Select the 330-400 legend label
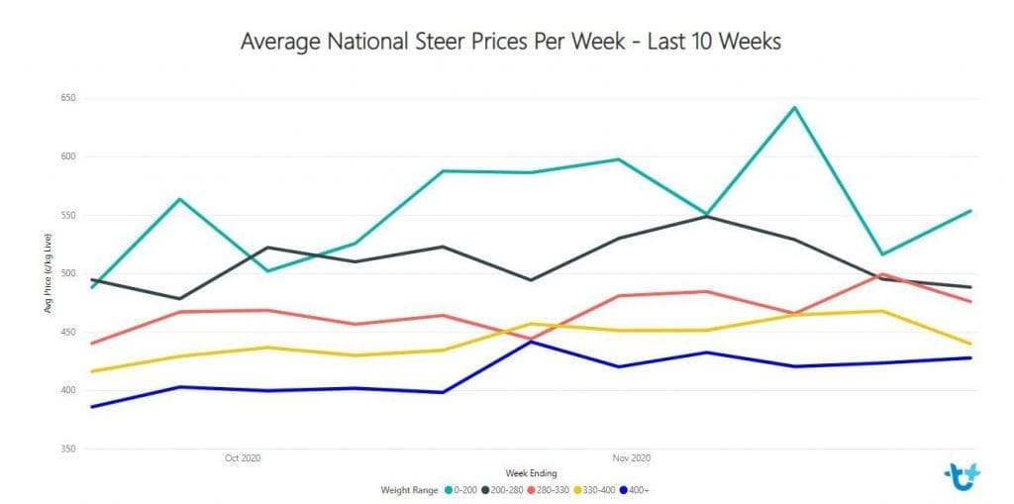 tap(599, 490)
